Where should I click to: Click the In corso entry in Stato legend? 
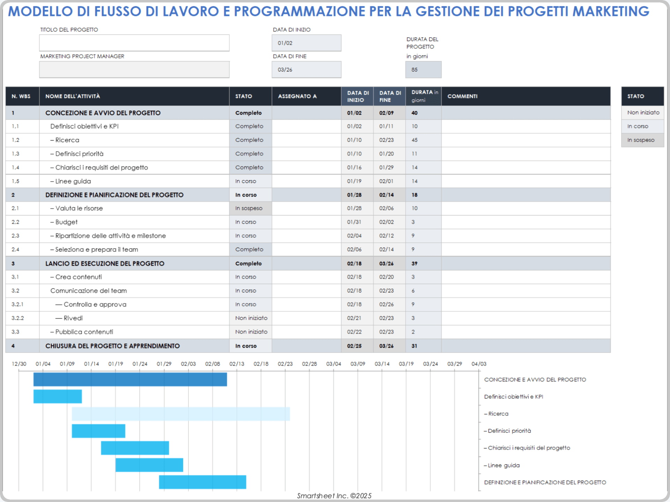(x=643, y=126)
